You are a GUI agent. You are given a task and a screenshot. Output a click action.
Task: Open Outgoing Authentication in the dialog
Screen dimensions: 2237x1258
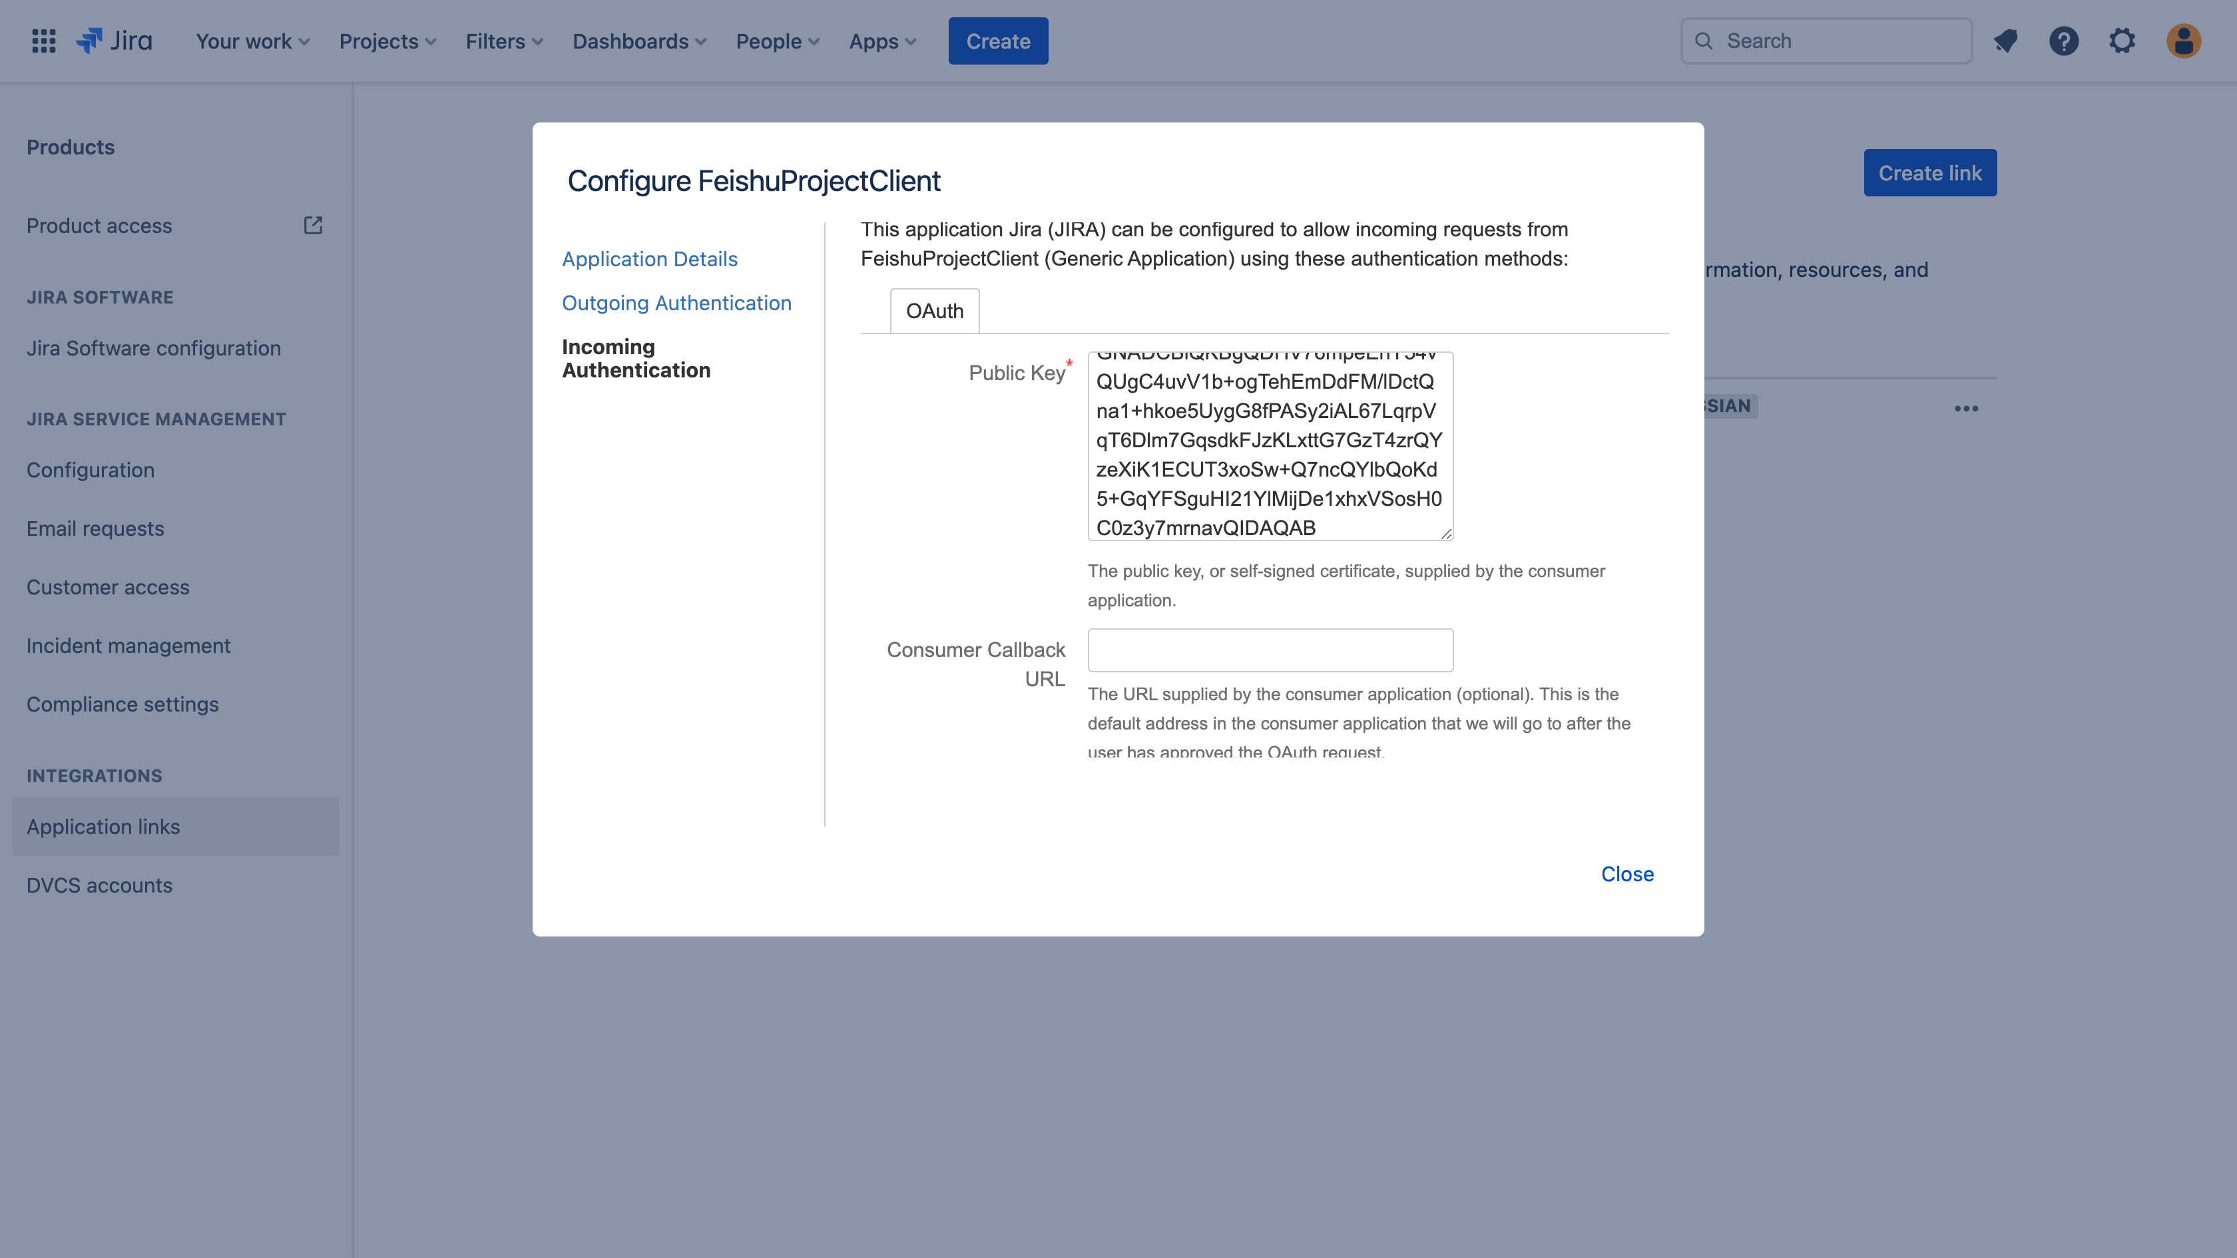click(x=676, y=303)
